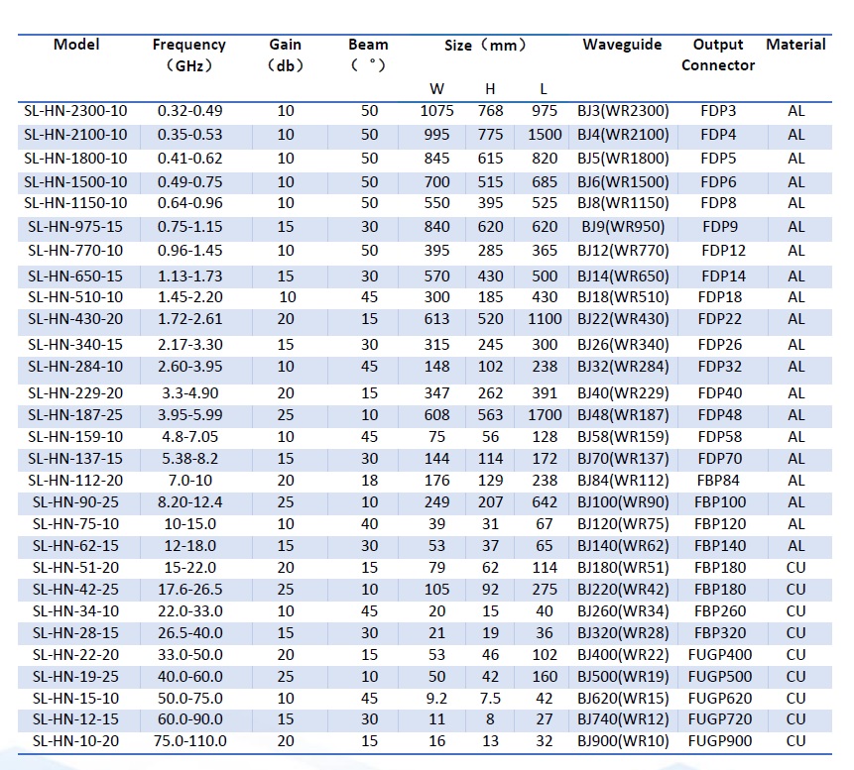Click the W size sub-header
The width and height of the screenshot is (854, 770).
coord(436,89)
